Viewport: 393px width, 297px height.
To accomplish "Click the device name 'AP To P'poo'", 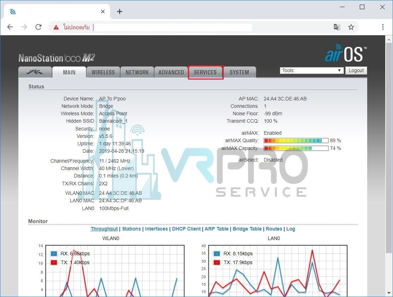I will coord(112,99).
